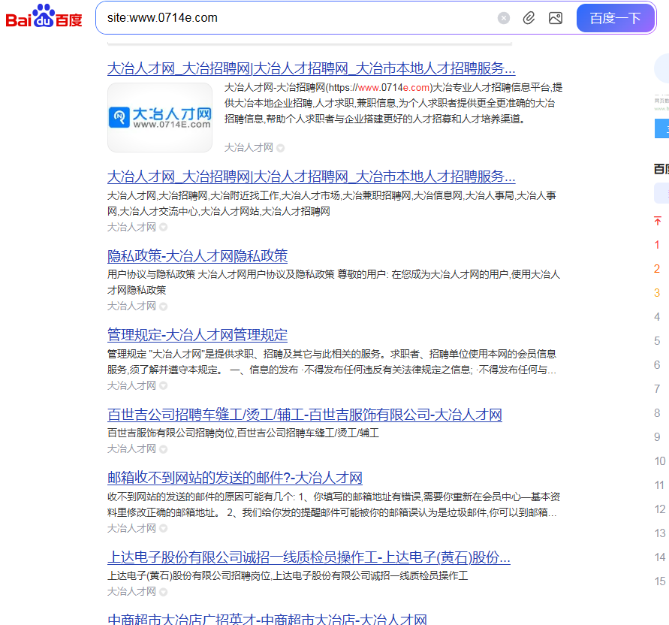The image size is (669, 625).
Task: Select rank number 15 in sidebar
Action: pyautogui.click(x=659, y=581)
